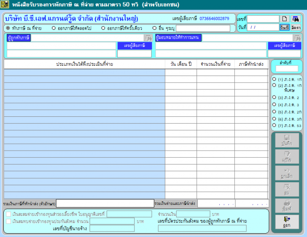Click the ผู้ถูกหักภาษี name field

tap(88, 38)
